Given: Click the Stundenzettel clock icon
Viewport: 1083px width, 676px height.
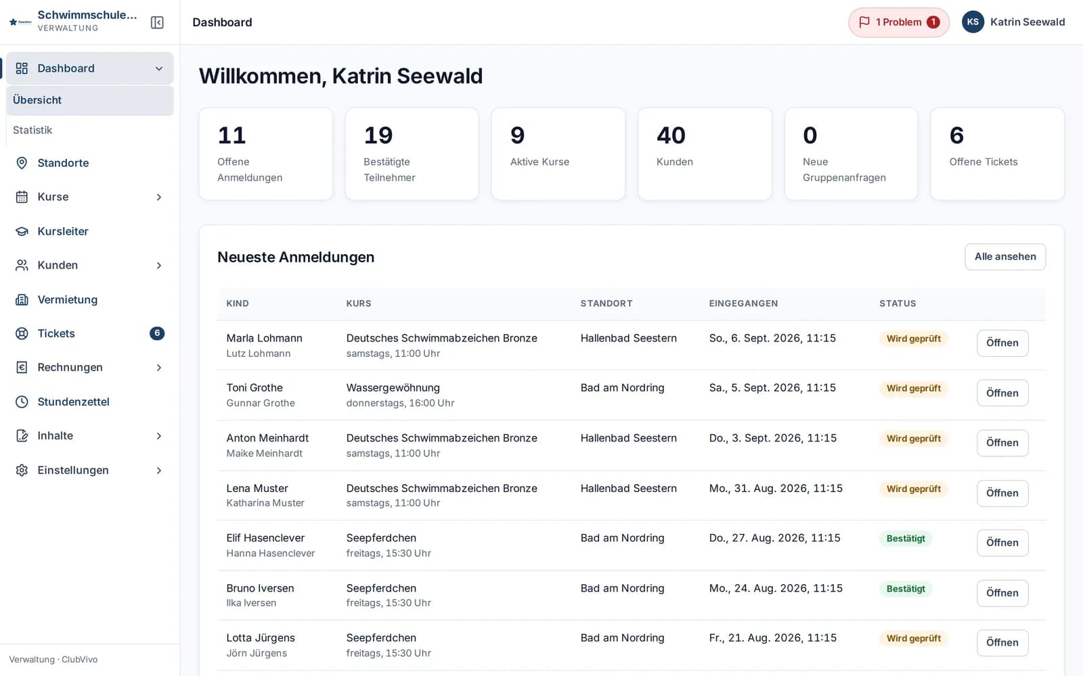Looking at the screenshot, I should (22, 402).
